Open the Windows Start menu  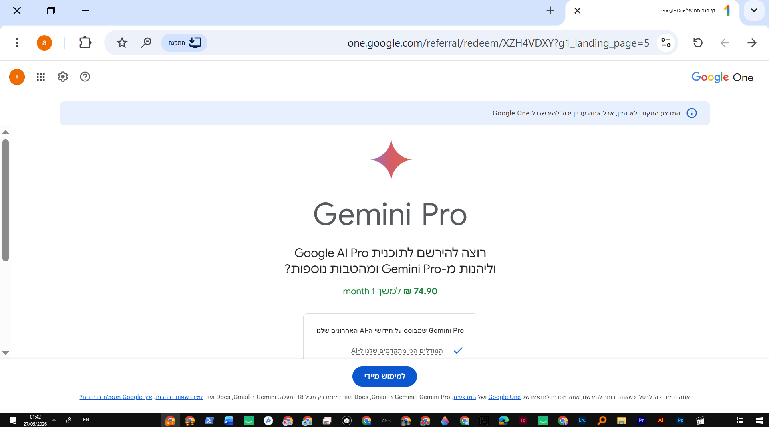759,420
